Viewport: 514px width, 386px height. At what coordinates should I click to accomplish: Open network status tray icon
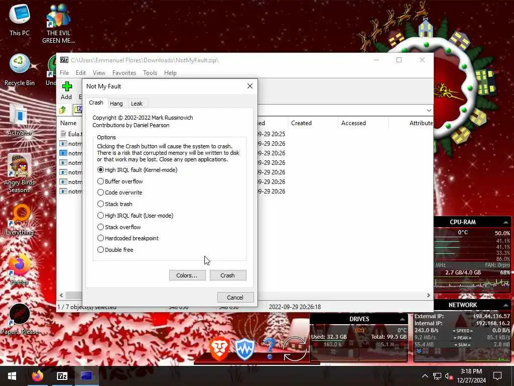point(437,376)
